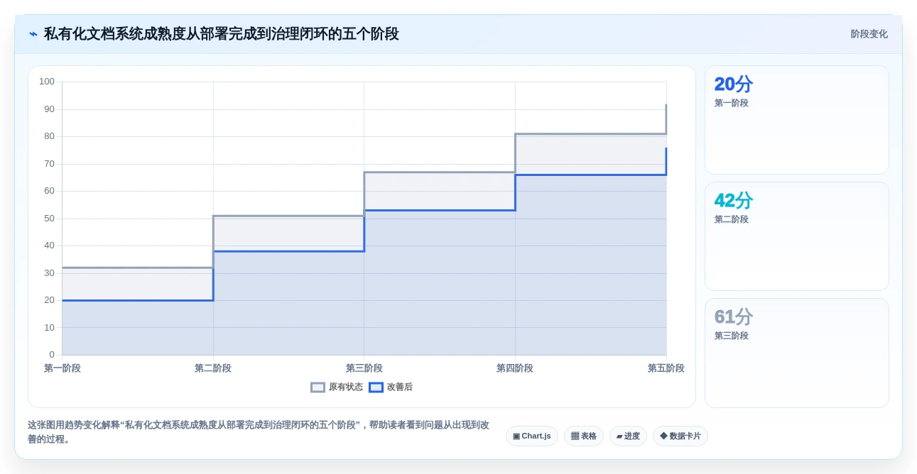
Task: Select the 表格 tag
Action: click(584, 436)
